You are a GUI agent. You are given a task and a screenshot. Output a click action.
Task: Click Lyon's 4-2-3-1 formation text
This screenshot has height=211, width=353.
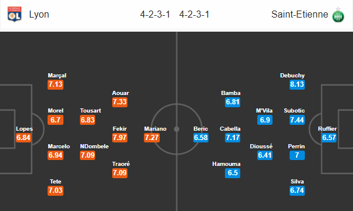point(155,15)
